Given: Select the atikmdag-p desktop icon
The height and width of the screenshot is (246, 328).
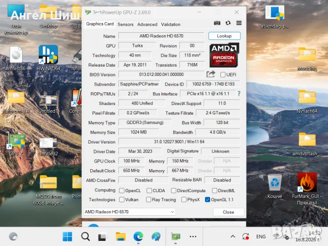Looking at the screenshot, I should coord(275,17).
